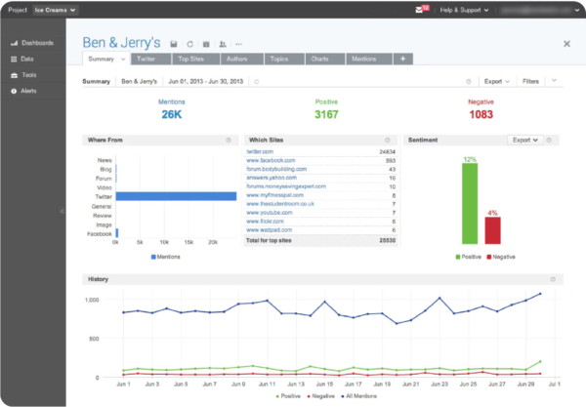This screenshot has height=407, width=586.
Task: Open the www.facebook.com site link
Action: [x=271, y=160]
